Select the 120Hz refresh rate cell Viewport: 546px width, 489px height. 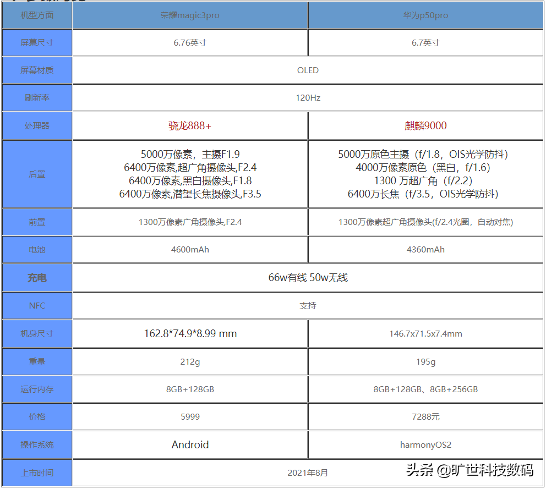click(308, 98)
